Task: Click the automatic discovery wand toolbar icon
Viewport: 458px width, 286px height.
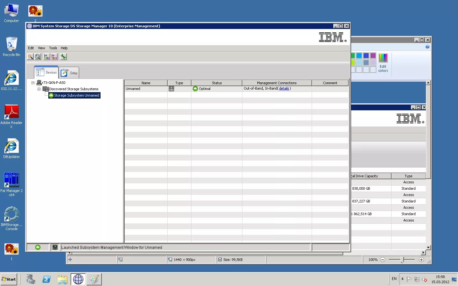Action: 30,57
